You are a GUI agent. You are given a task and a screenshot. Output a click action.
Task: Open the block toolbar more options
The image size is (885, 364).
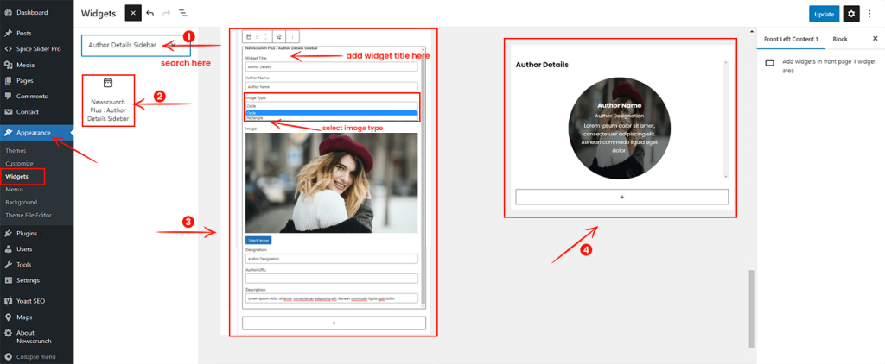coord(292,36)
